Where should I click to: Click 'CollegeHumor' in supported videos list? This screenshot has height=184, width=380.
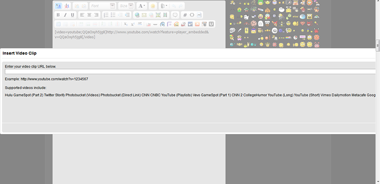click(255, 95)
